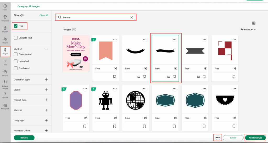
Task: Uncheck the Free filter checkbox
Action: 16,26
